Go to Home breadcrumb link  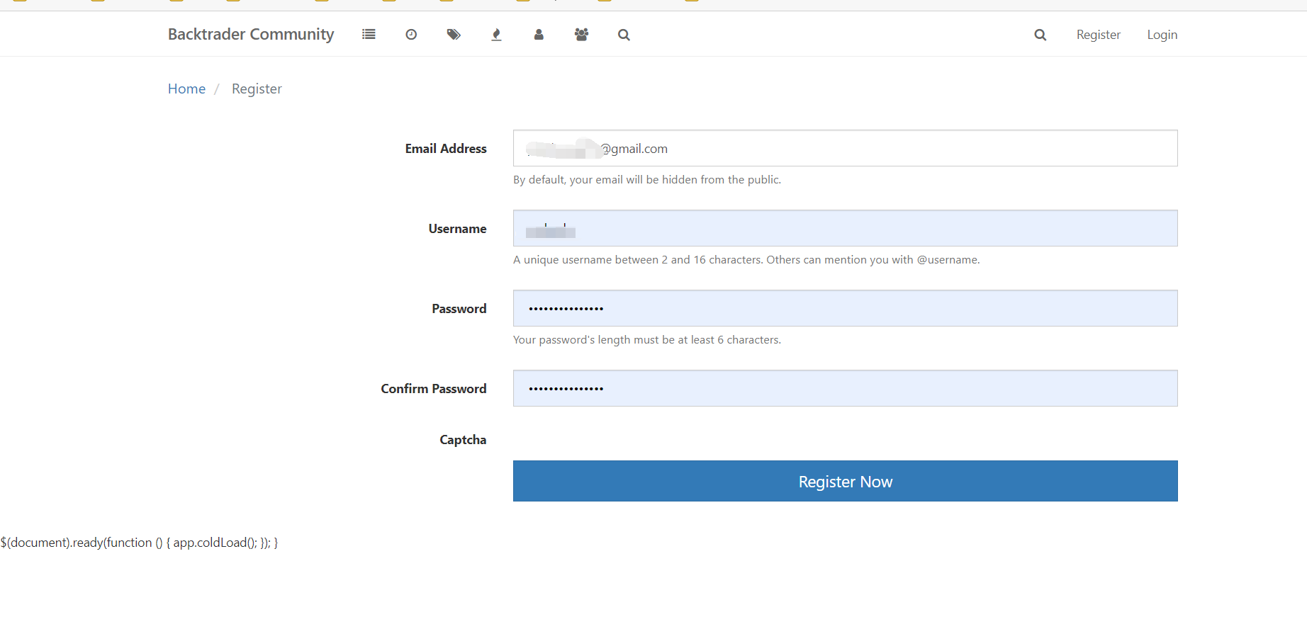click(x=186, y=89)
